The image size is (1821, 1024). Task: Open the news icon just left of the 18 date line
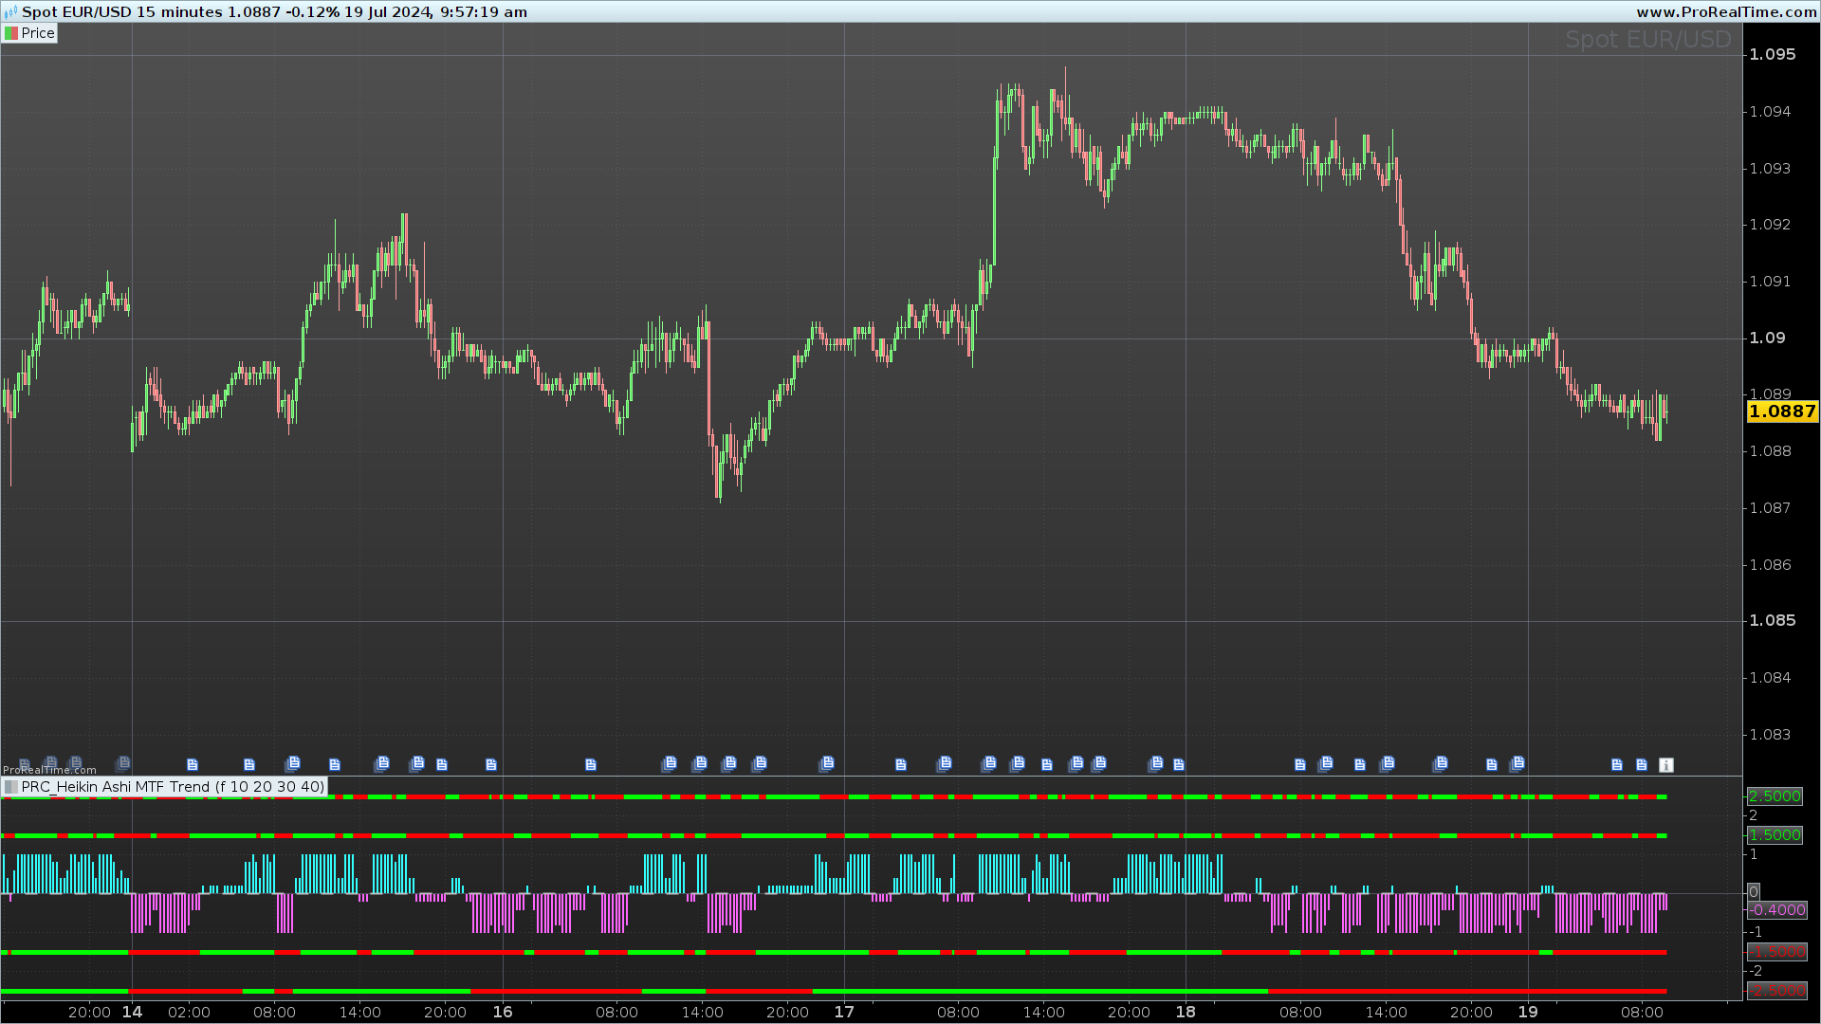(x=1179, y=765)
